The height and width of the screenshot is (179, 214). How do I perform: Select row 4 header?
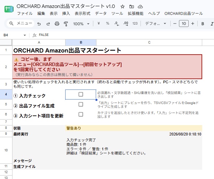click(x=6, y=94)
